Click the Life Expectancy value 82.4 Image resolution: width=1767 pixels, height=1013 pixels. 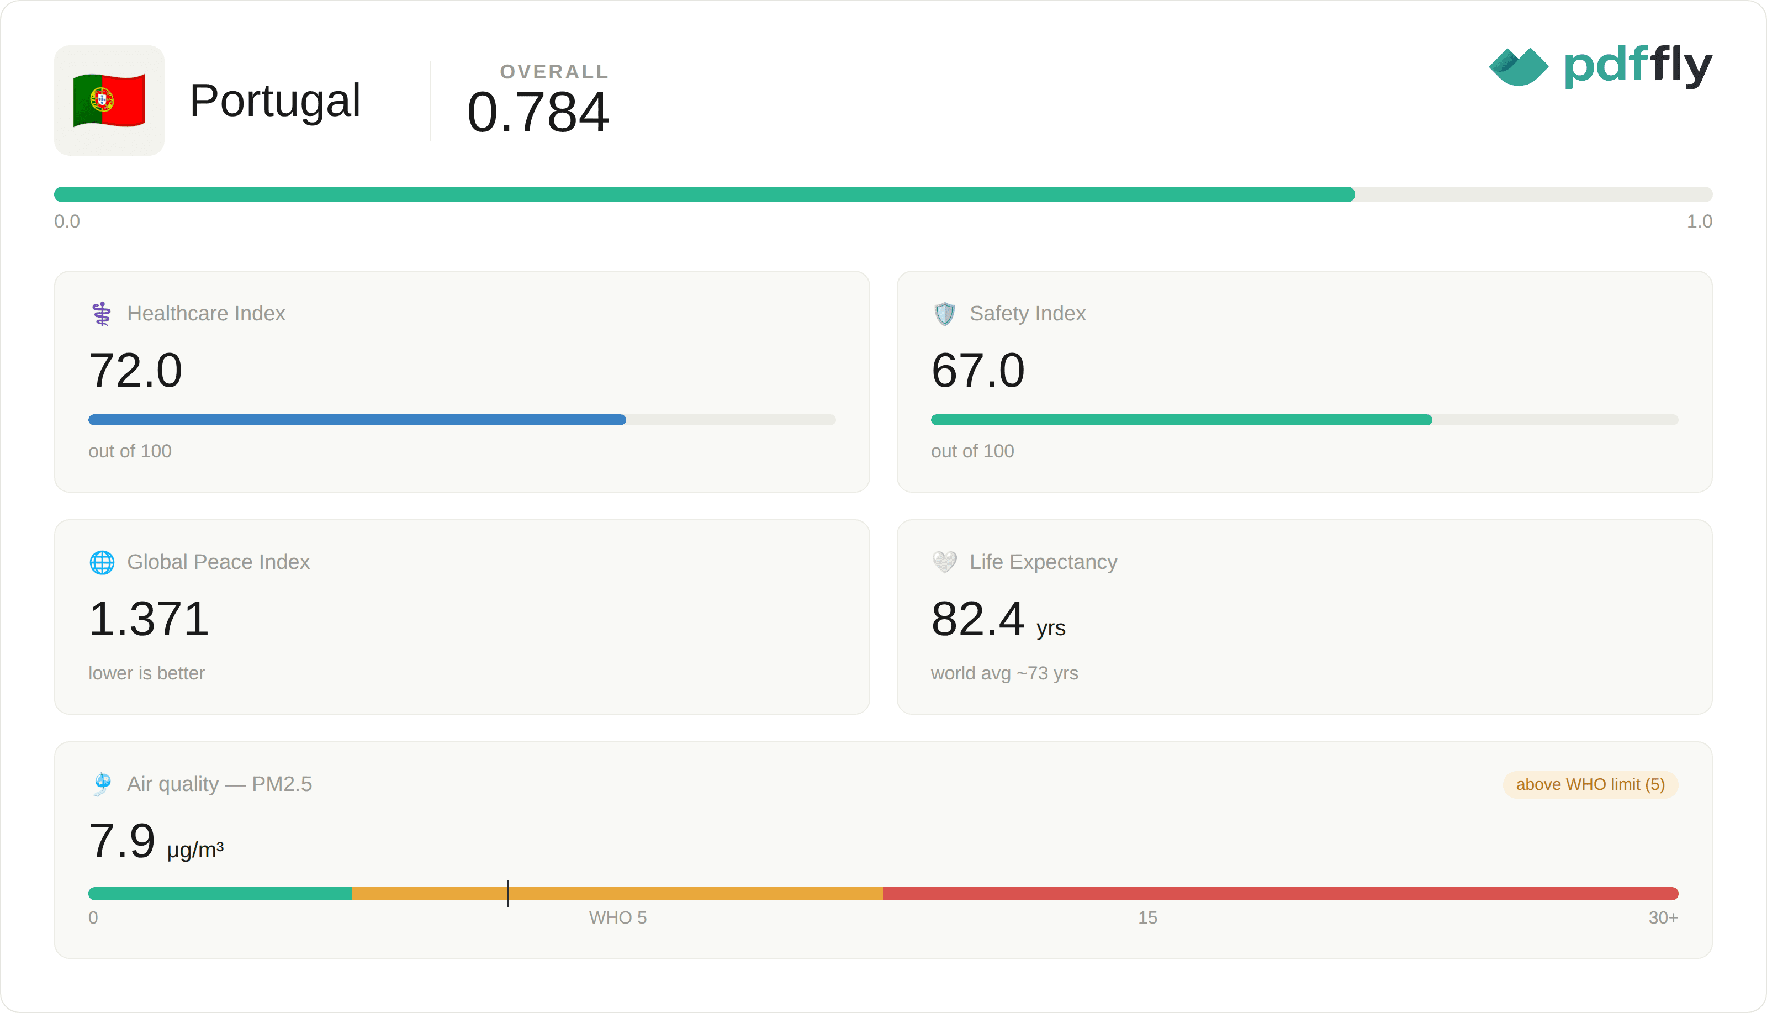pyautogui.click(x=978, y=619)
